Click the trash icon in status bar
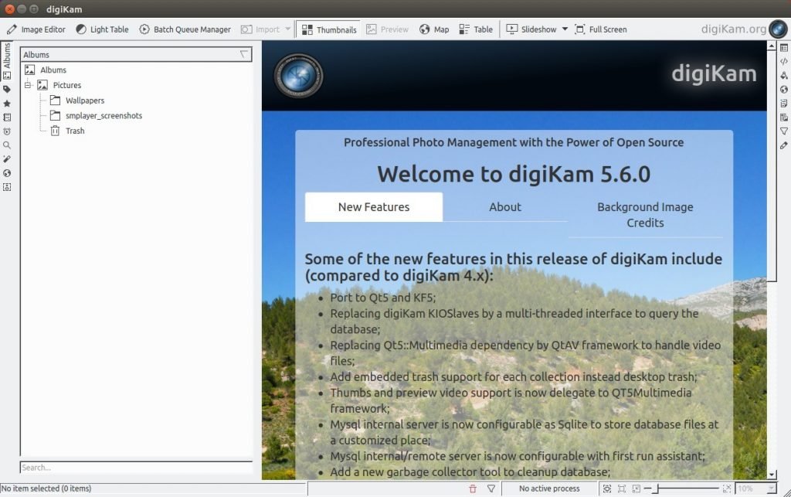 pyautogui.click(x=473, y=488)
